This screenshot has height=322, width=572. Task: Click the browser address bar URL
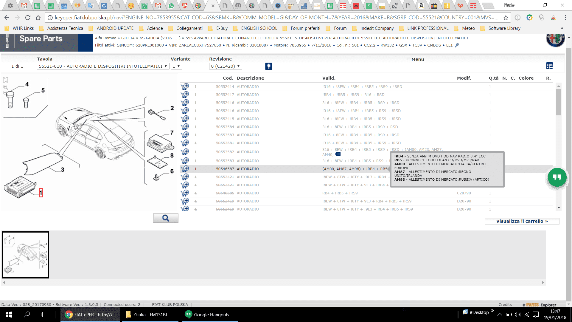click(x=276, y=18)
